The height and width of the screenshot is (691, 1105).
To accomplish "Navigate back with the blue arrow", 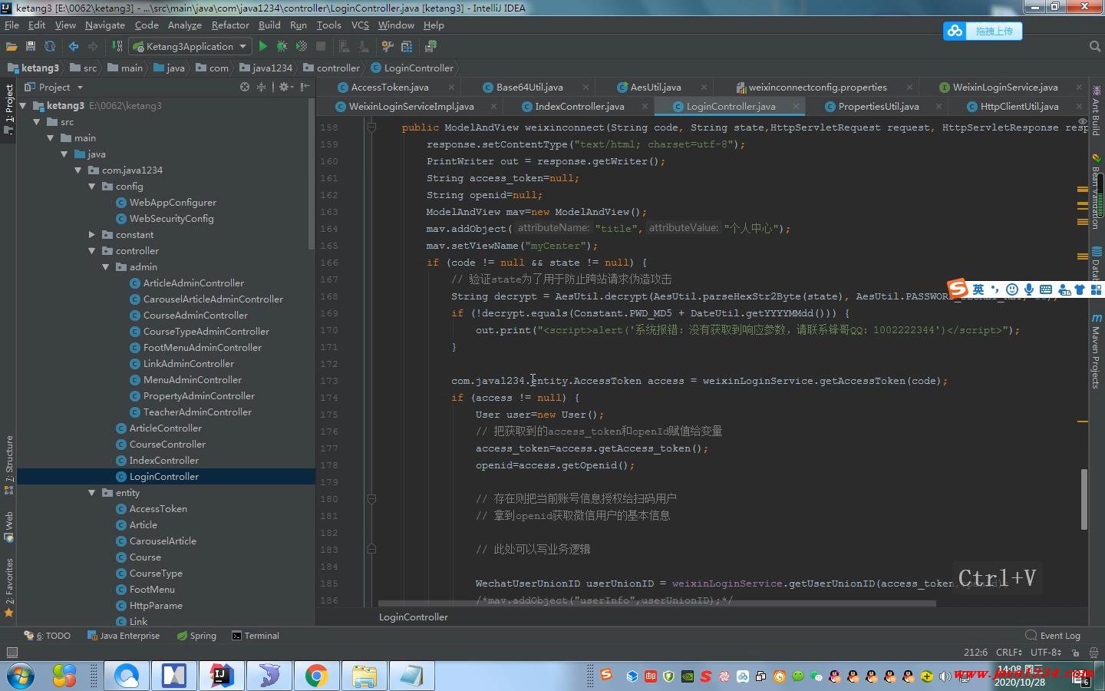I will (74, 47).
